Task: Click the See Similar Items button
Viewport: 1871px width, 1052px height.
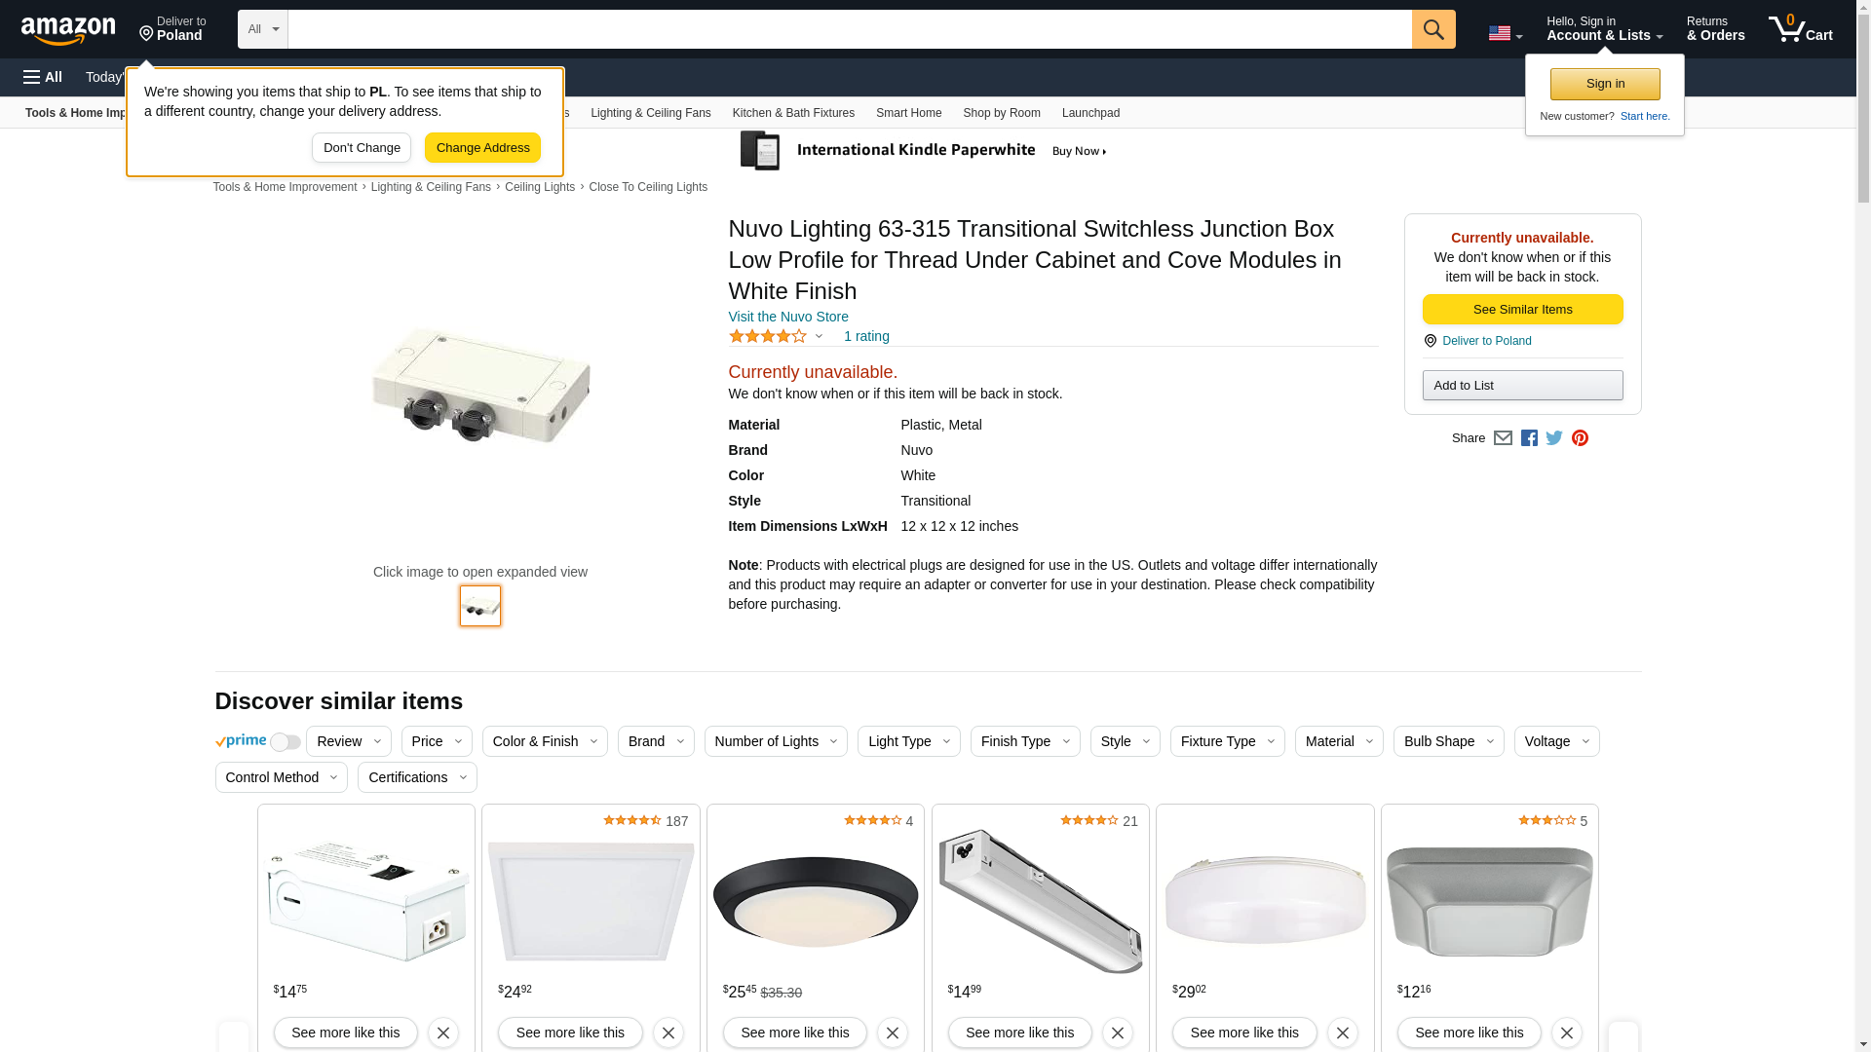Action: pyautogui.click(x=1522, y=310)
